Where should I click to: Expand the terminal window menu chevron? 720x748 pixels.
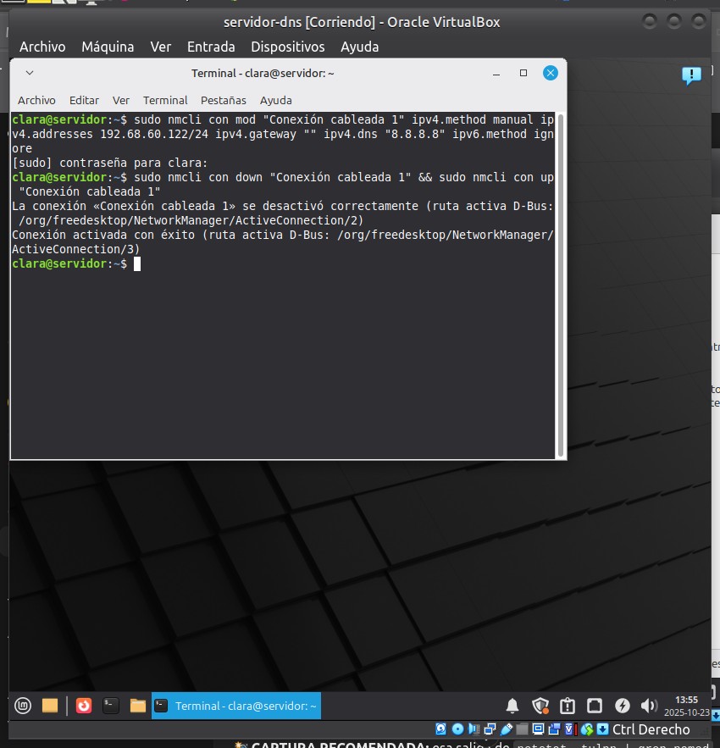point(30,73)
